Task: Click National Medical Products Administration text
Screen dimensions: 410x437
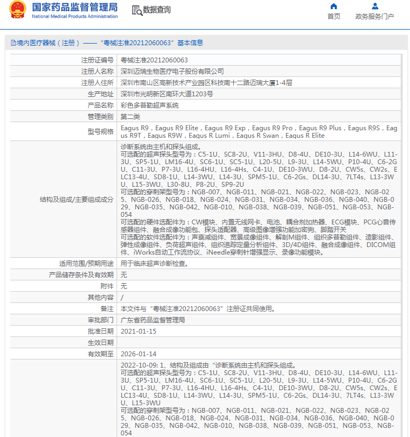Action: pyautogui.click(x=75, y=17)
